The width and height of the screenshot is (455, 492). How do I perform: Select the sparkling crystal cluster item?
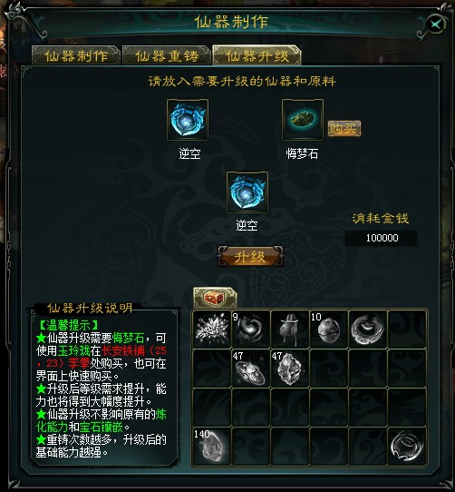point(212,329)
